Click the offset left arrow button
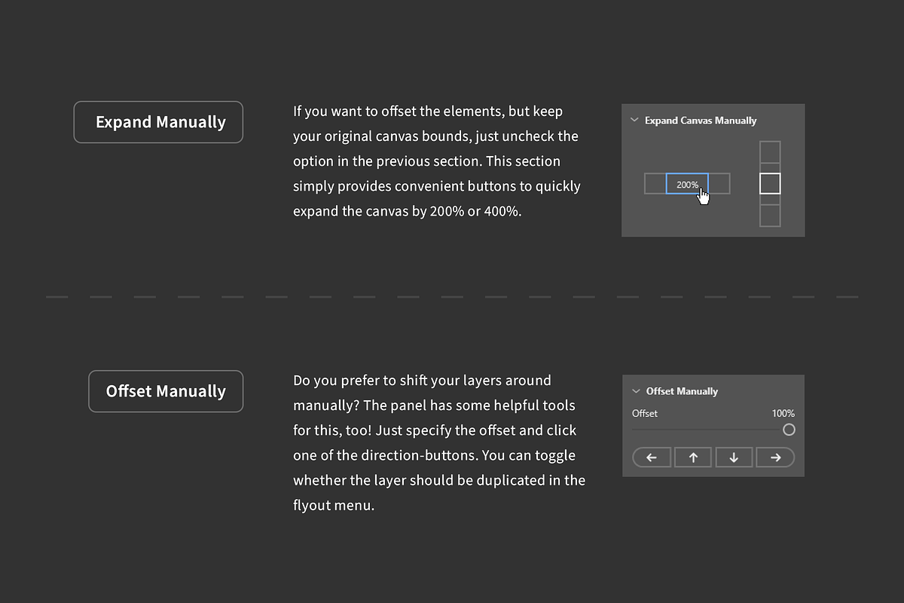This screenshot has width=904, height=603. 652,458
